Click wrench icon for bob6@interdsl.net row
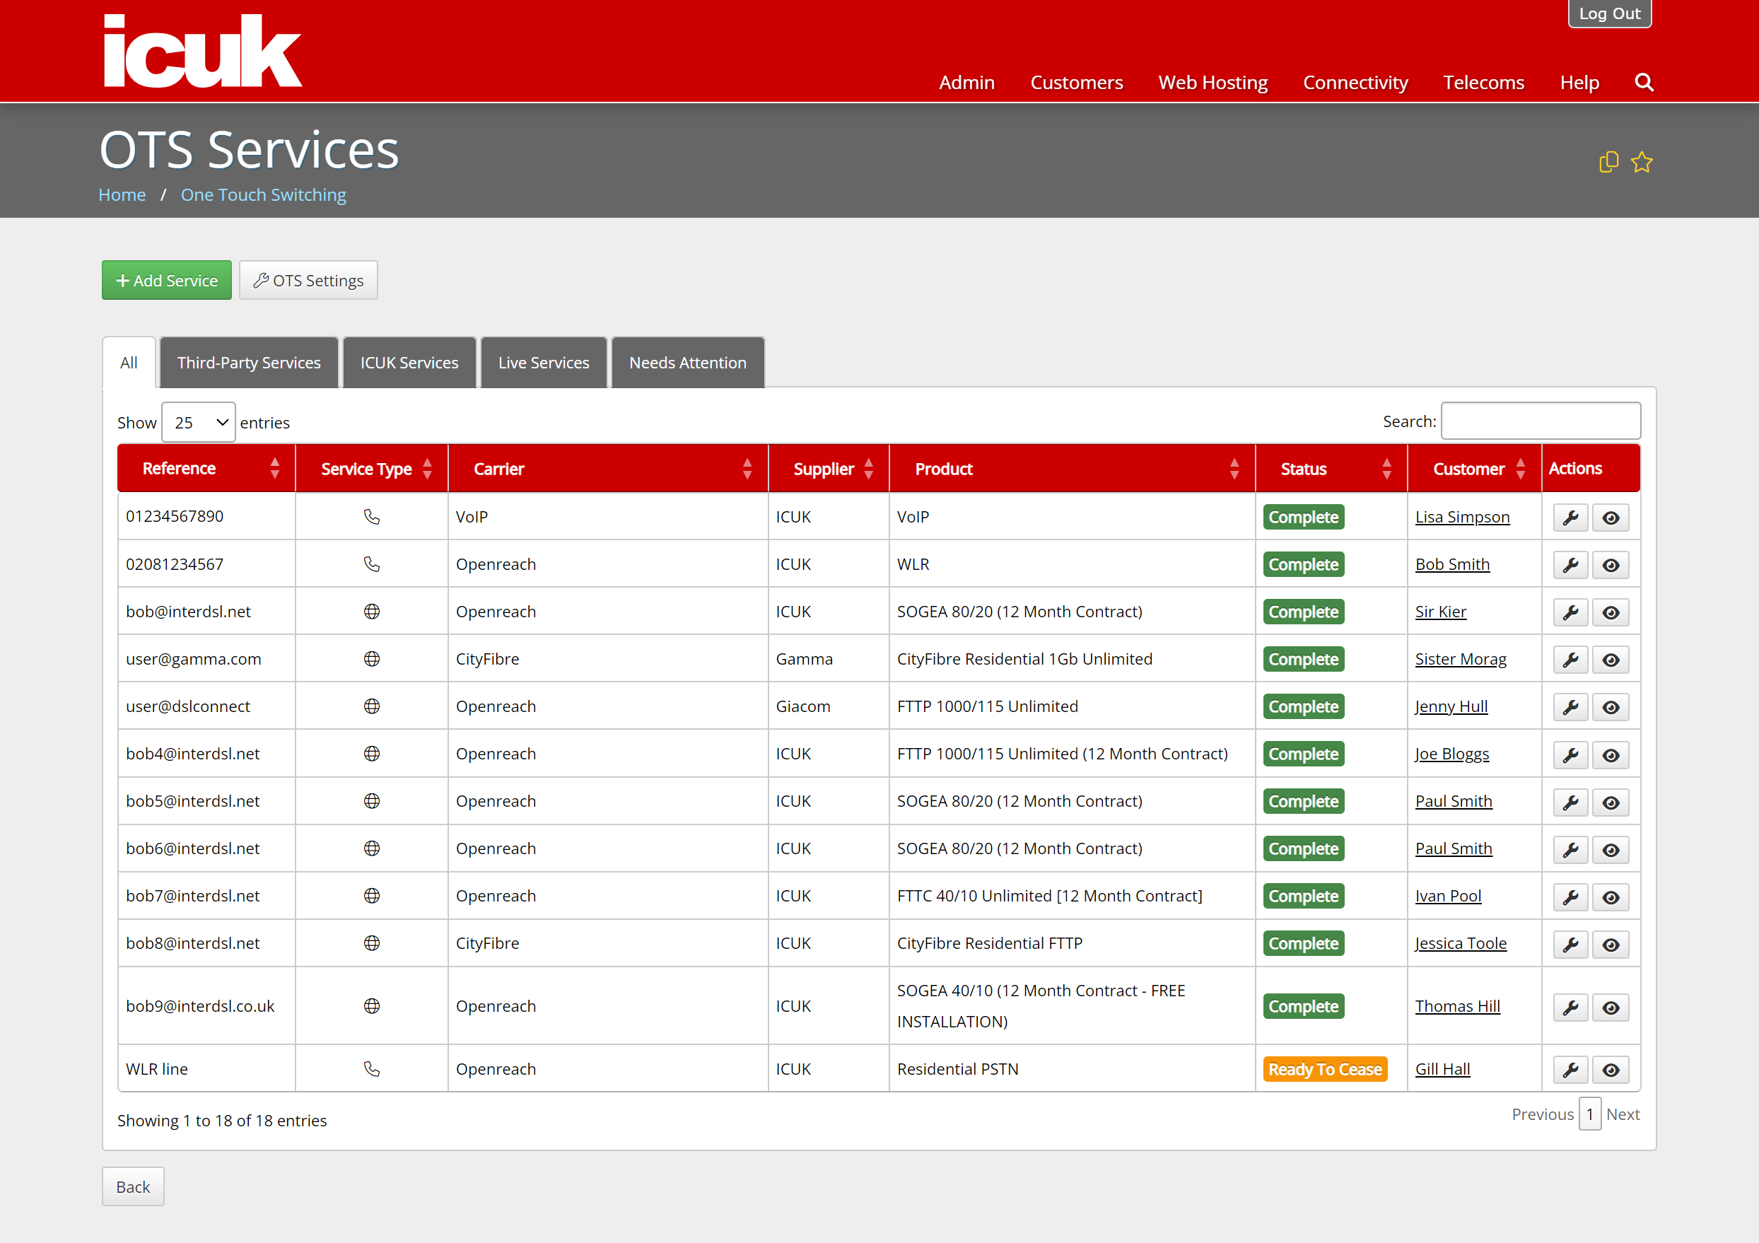The height and width of the screenshot is (1243, 1759). pos(1570,850)
